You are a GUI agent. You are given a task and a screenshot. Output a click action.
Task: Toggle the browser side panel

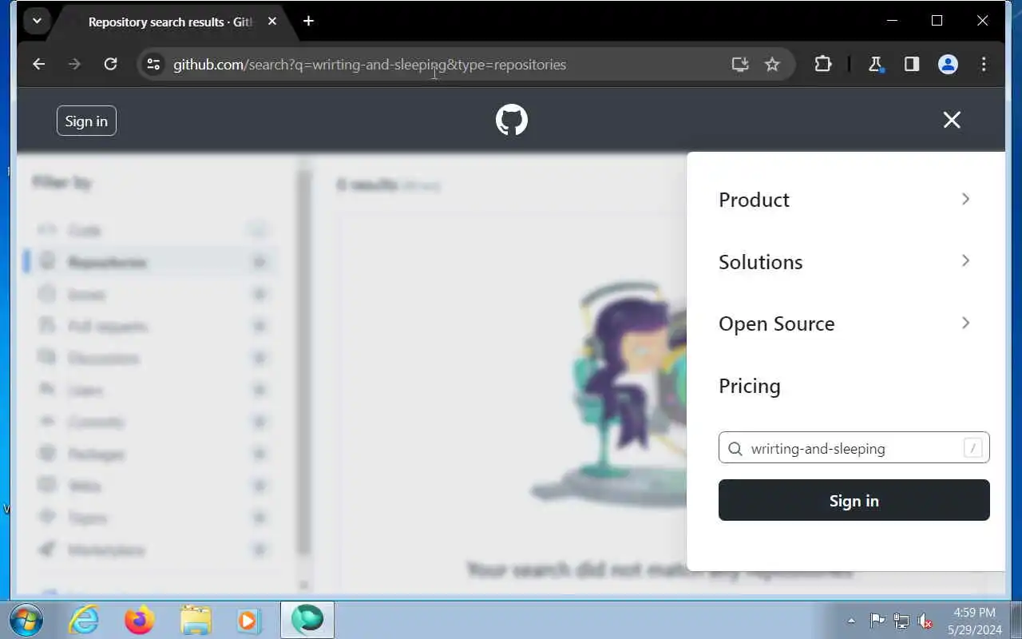tap(912, 64)
